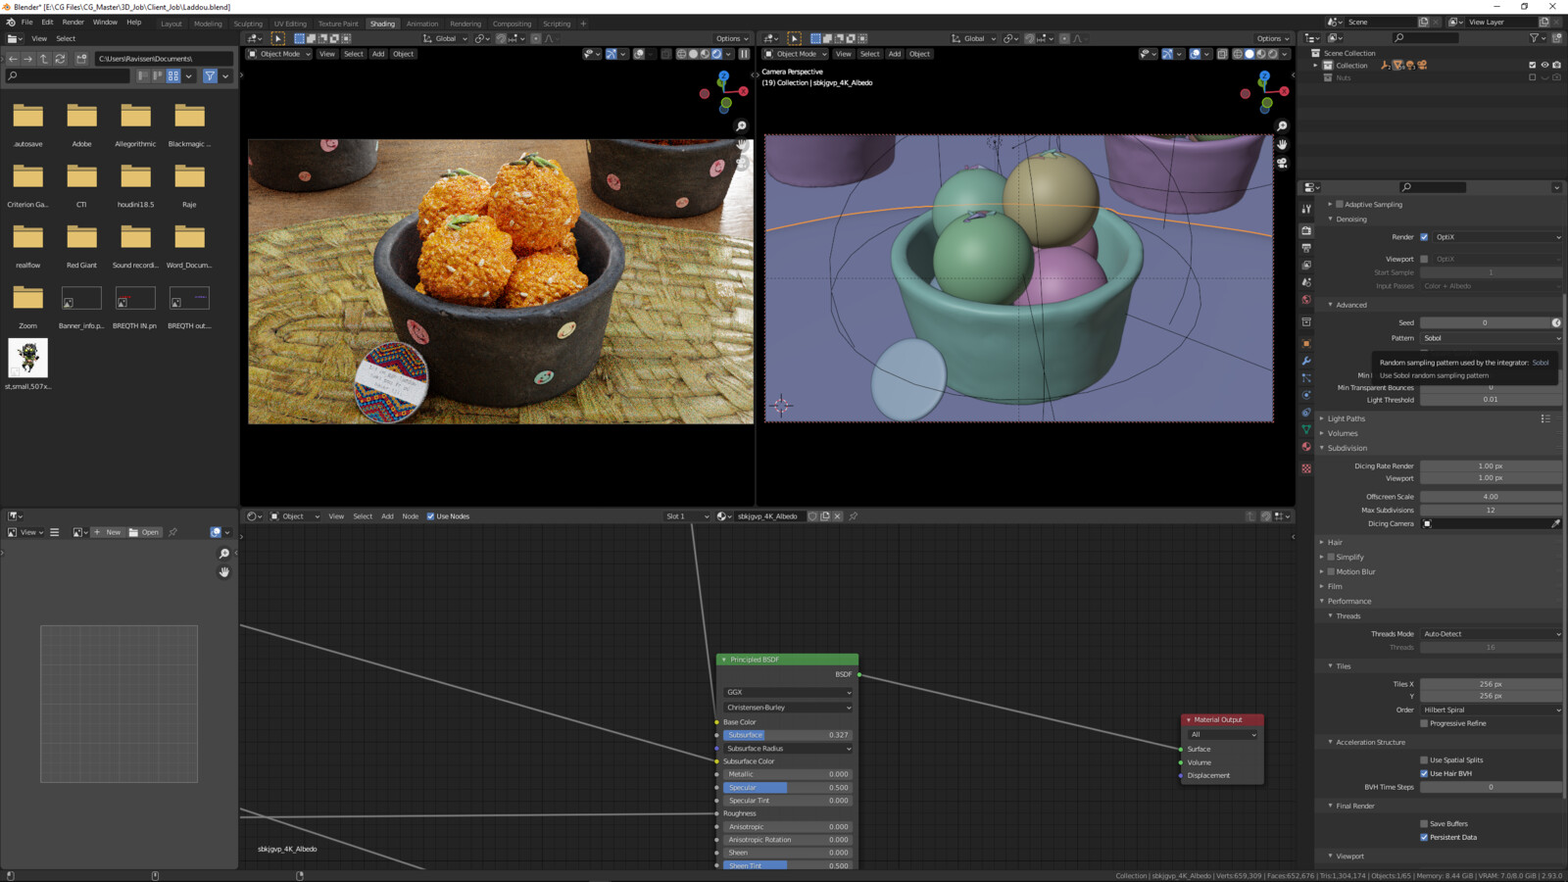Open the Modifiers wrench properties tab

[x=1306, y=361]
